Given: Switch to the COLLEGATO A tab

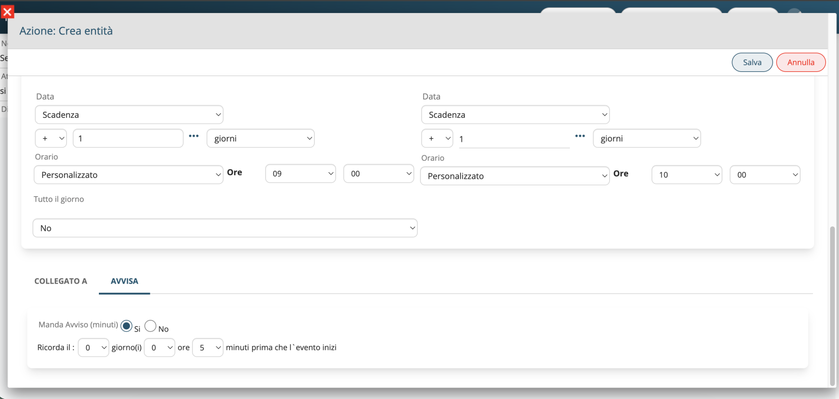Looking at the screenshot, I should click(60, 281).
